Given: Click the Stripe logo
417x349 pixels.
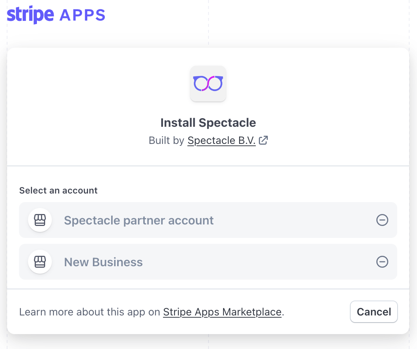Looking at the screenshot, I should point(30,14).
